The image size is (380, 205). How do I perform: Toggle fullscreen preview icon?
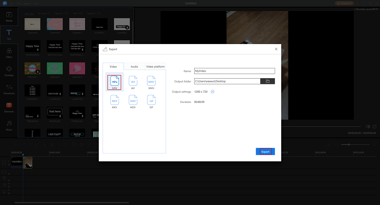pos(374,126)
